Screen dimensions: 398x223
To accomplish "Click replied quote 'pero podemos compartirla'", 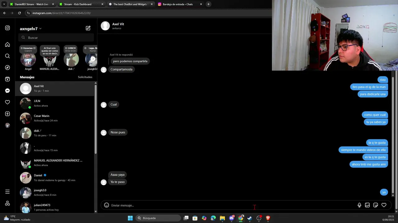I will pos(130,61).
